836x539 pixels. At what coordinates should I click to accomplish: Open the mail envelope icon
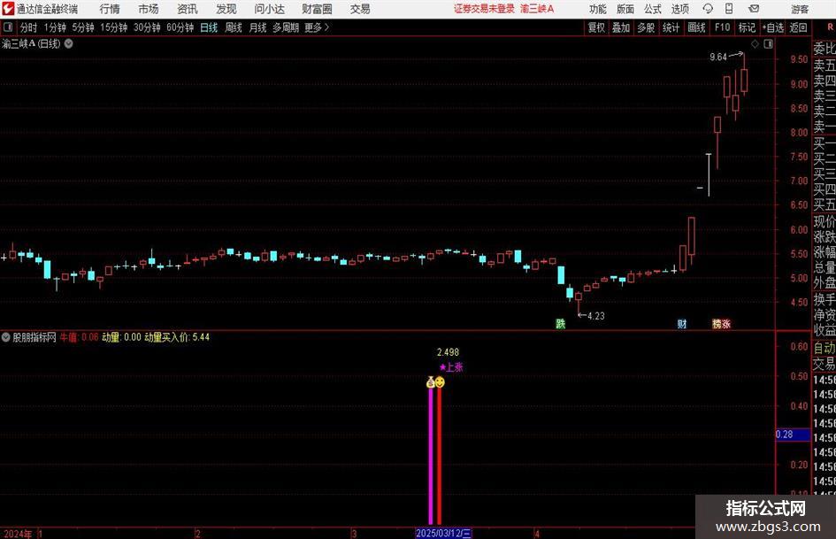754,9
